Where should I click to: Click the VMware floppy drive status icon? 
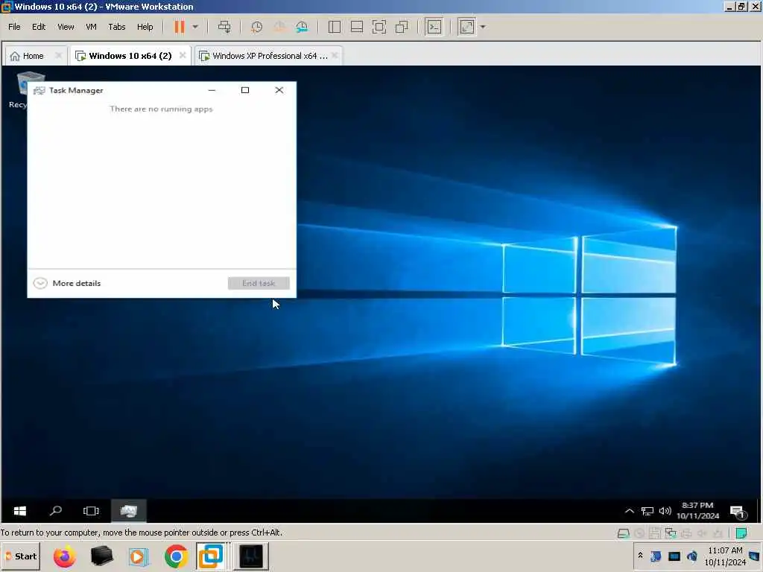[x=655, y=533]
